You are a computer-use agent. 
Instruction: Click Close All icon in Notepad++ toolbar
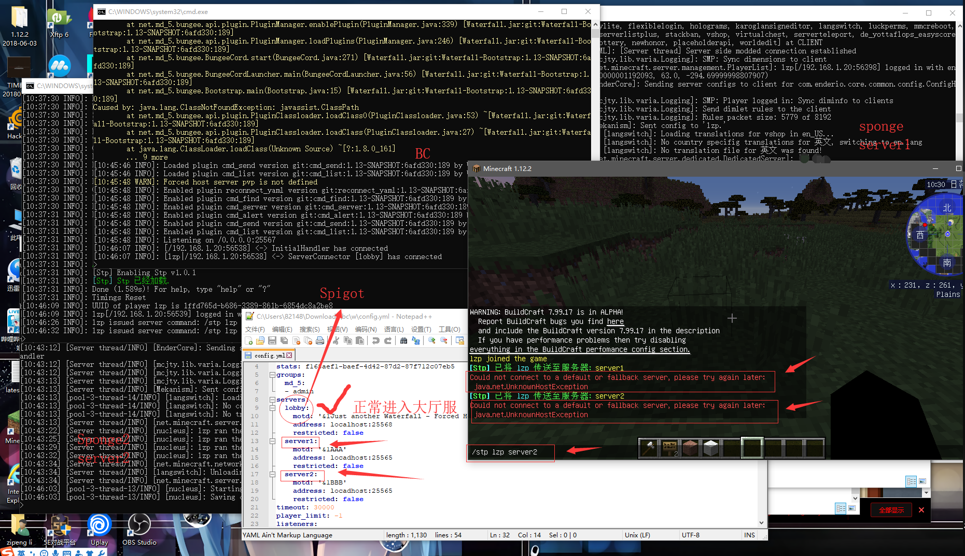(308, 340)
